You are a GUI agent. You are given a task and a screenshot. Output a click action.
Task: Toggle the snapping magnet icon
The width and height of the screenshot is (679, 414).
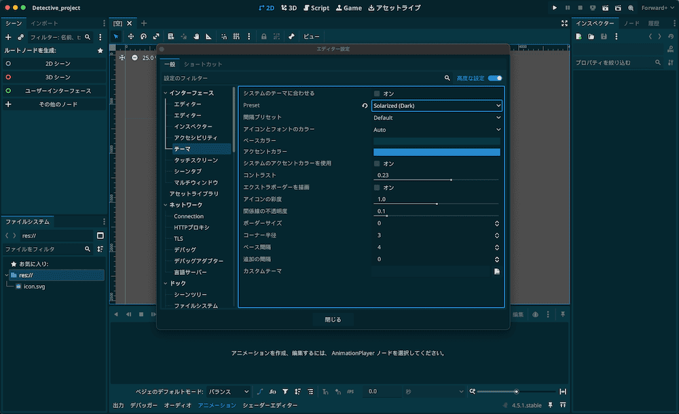coord(224,36)
